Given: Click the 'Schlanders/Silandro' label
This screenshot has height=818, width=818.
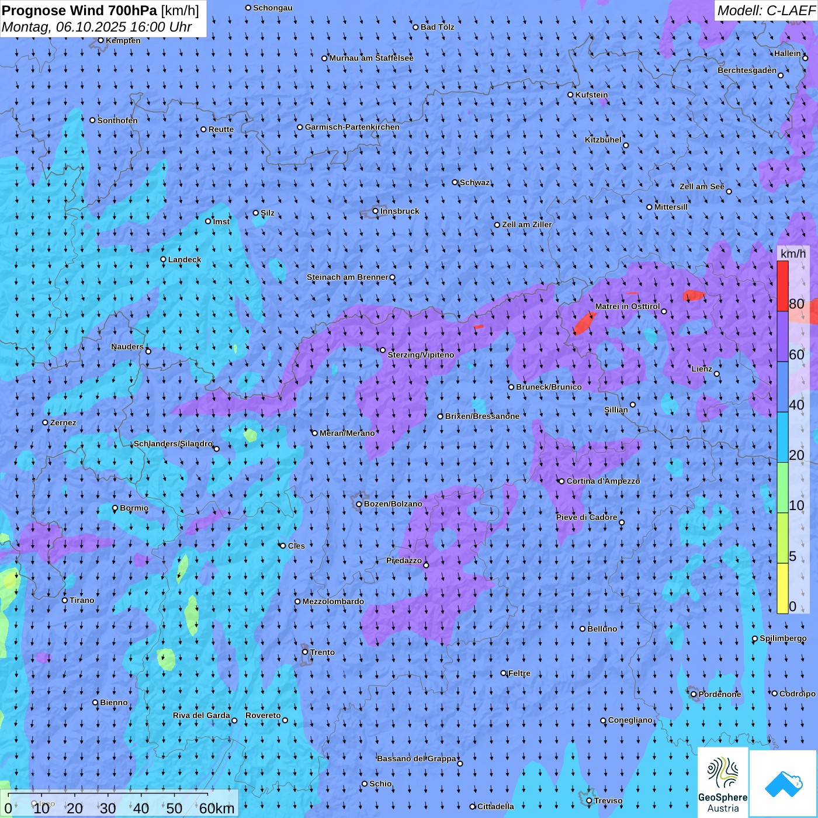Looking at the screenshot, I should 173,443.
